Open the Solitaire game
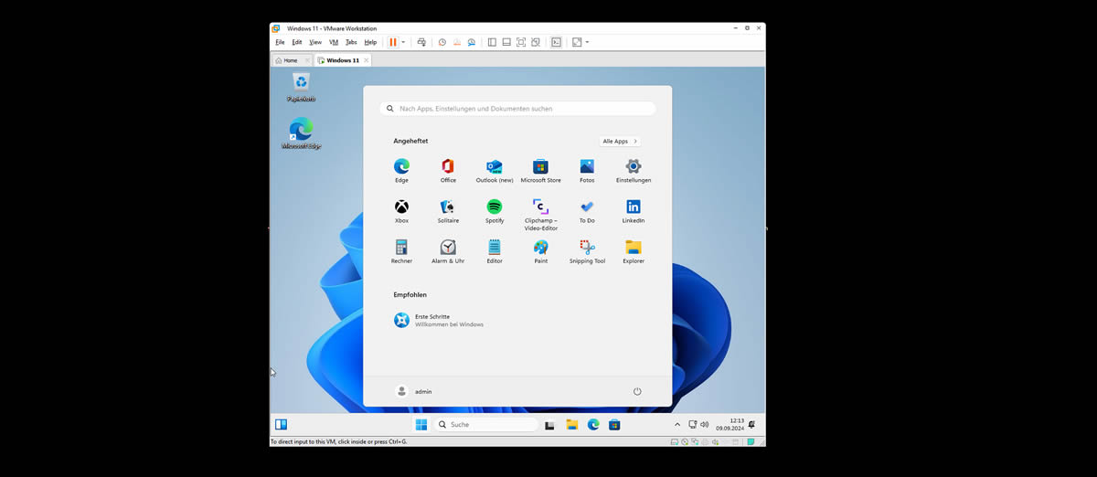Viewport: 1097px width, 477px height. pyautogui.click(x=448, y=211)
